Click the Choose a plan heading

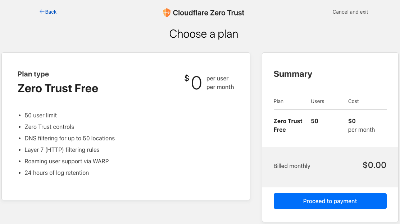pyautogui.click(x=204, y=34)
